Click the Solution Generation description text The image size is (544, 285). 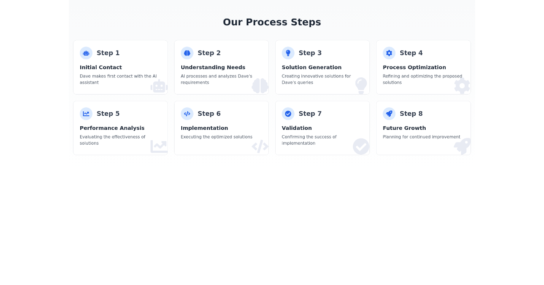point(316,79)
